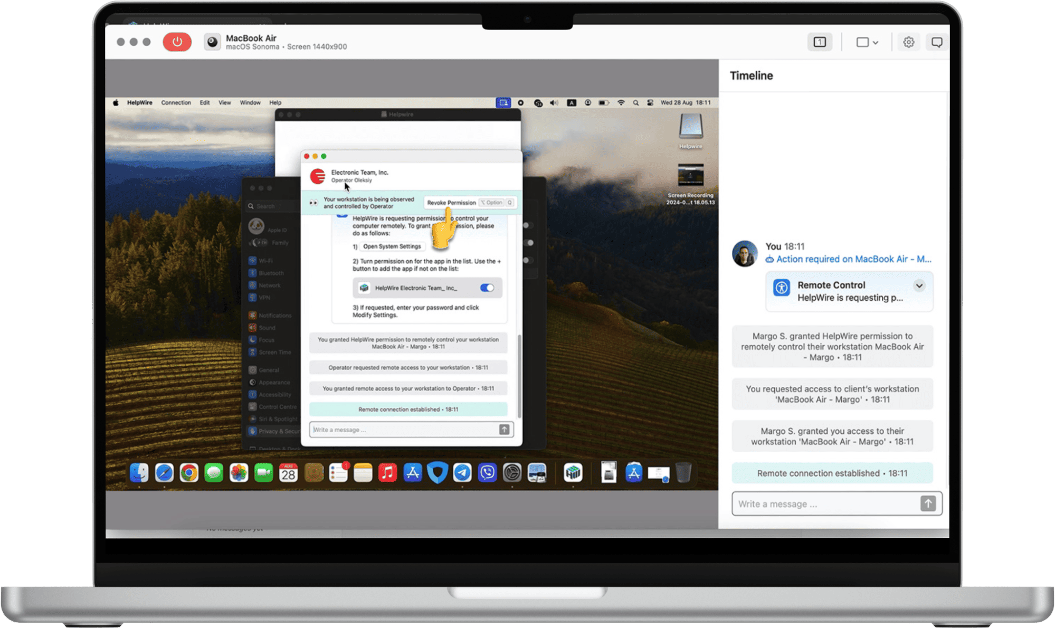Click the send arrow in the remote chat window
Screen dimensions: 1055x628
tap(505, 430)
